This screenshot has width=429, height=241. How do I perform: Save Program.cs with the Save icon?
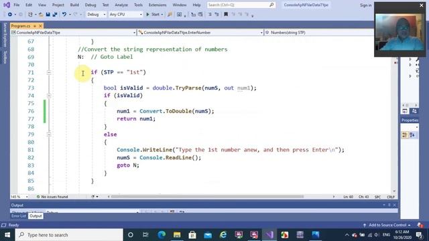[x=48, y=15]
